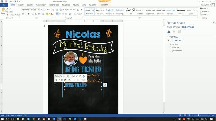This screenshot has width=216, height=121.
Task: Select the Solid line radio button
Action: (170, 47)
